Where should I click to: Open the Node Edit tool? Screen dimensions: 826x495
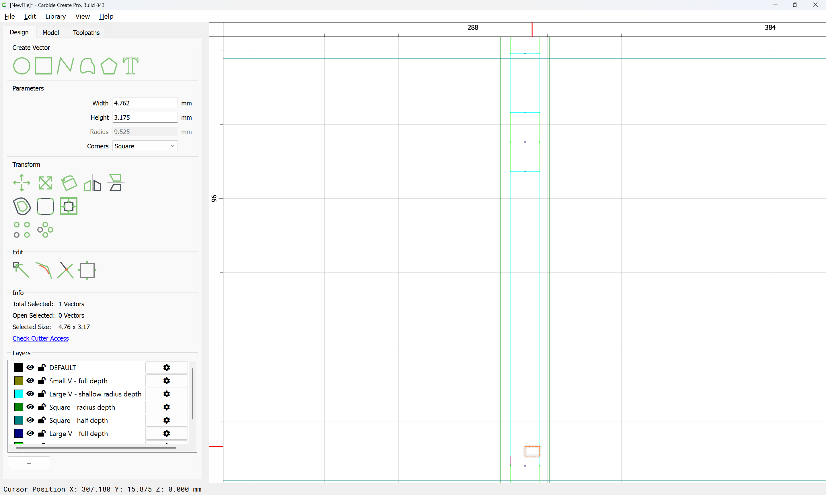click(x=21, y=270)
